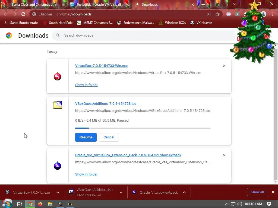The image size is (278, 208).
Task: Click the share page icon in address bar
Action: tap(209, 14)
